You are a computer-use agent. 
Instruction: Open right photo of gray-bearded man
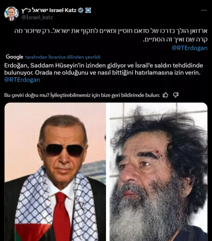click(x=159, y=172)
